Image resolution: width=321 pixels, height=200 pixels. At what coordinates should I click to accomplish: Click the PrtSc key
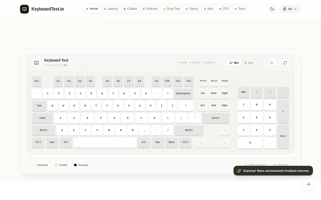point(203,81)
